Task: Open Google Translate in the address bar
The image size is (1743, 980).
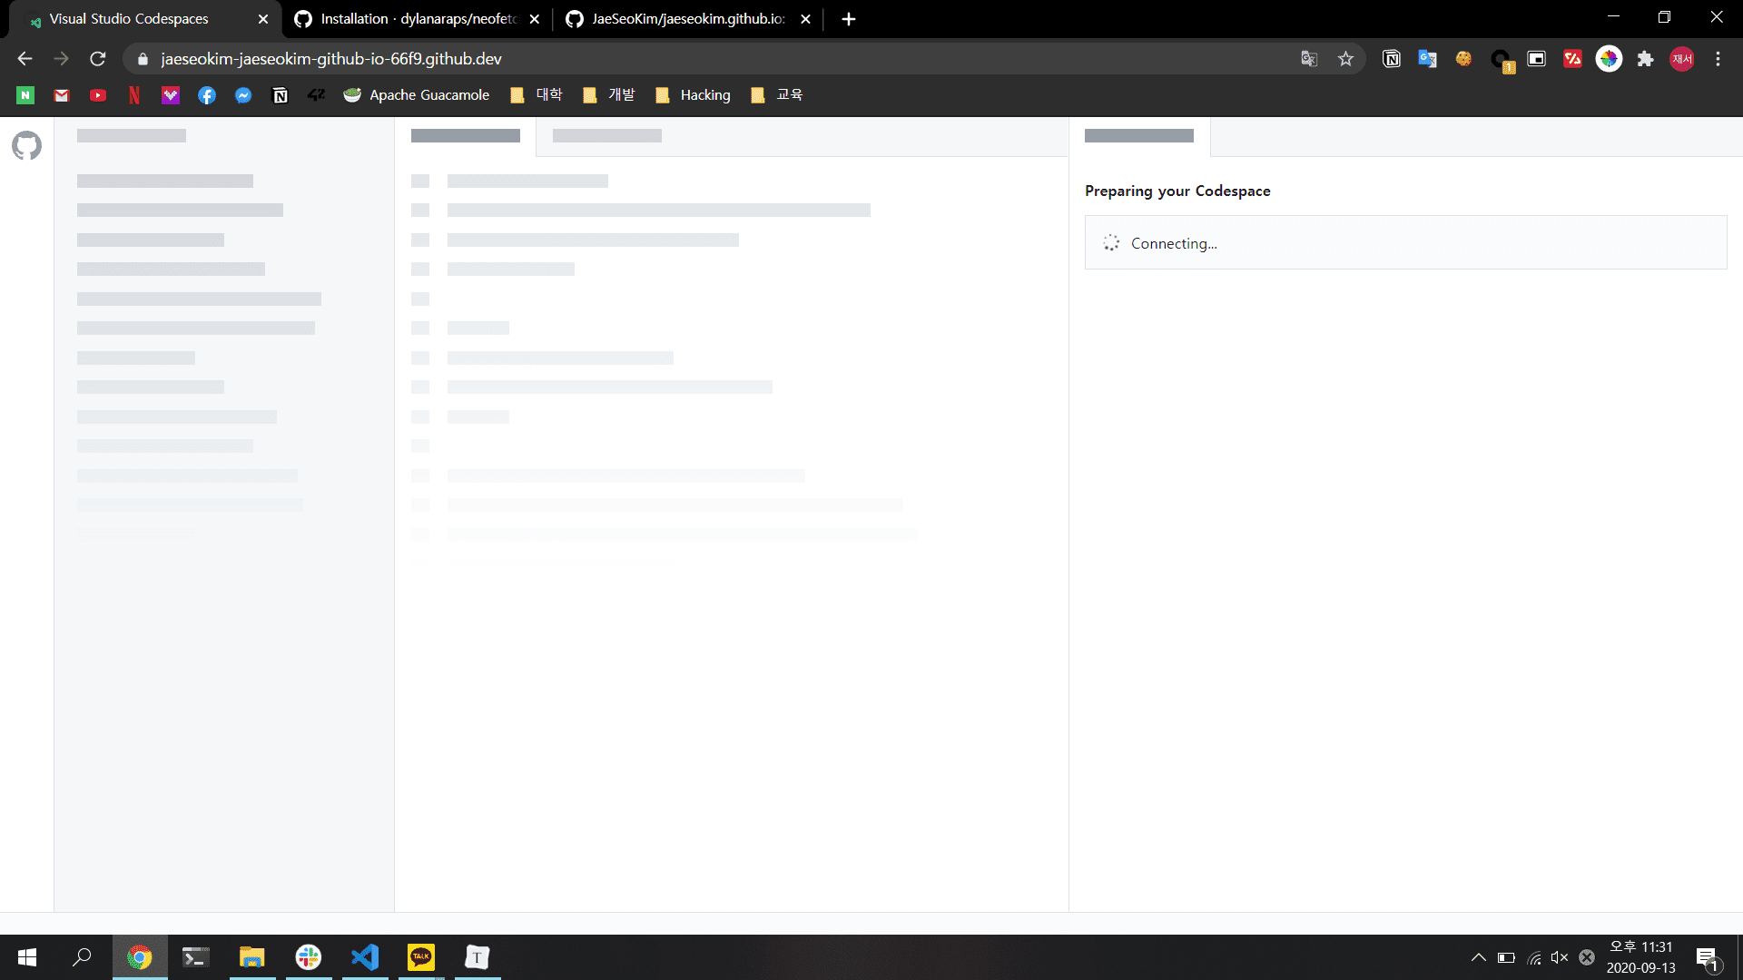Action: (x=1308, y=58)
